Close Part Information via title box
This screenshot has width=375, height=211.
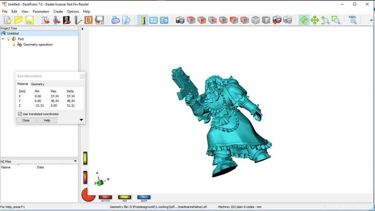[82, 76]
